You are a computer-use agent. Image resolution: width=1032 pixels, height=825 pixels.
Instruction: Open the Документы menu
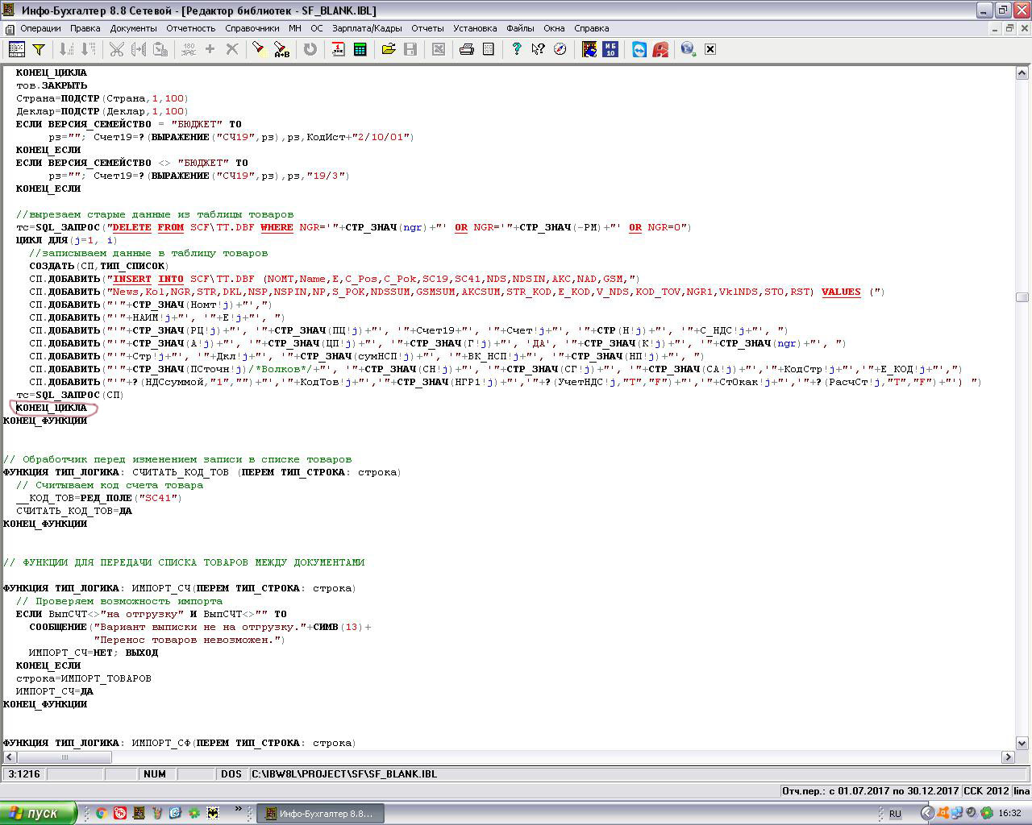(x=133, y=28)
